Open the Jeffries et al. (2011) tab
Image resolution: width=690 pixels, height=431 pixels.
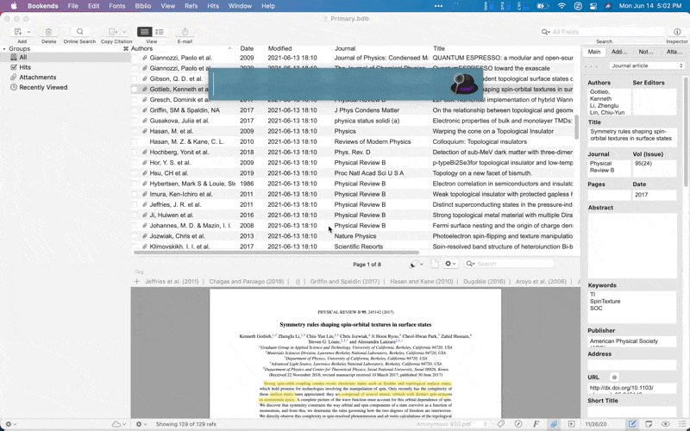click(x=172, y=282)
